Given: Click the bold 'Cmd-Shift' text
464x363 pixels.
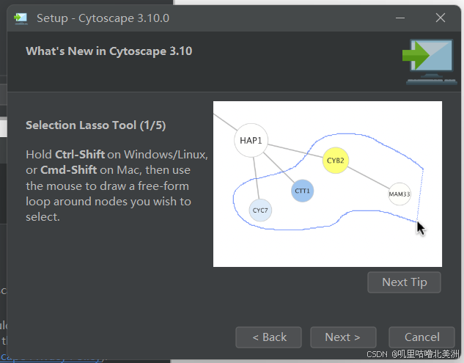Looking at the screenshot, I should [68, 170].
